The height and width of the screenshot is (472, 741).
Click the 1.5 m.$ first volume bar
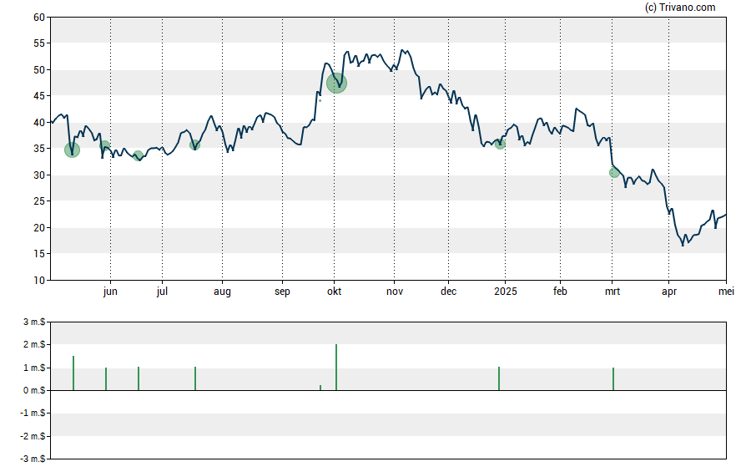pos(73,373)
